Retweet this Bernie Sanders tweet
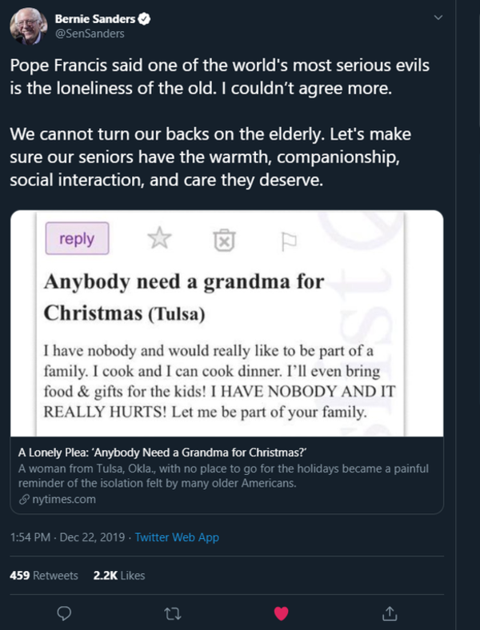This screenshot has height=630, width=480. 172,613
